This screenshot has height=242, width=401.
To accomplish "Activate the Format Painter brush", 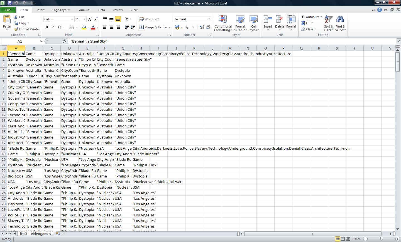I will click(x=27, y=29).
